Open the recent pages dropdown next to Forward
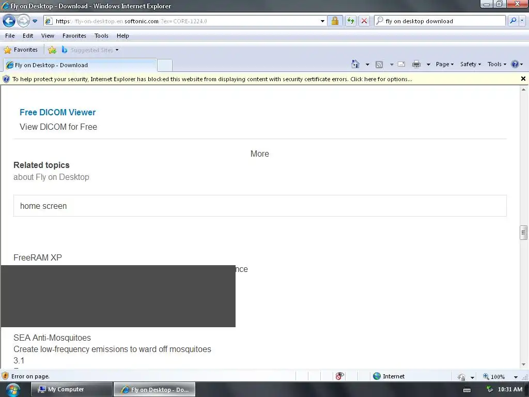 (35, 21)
